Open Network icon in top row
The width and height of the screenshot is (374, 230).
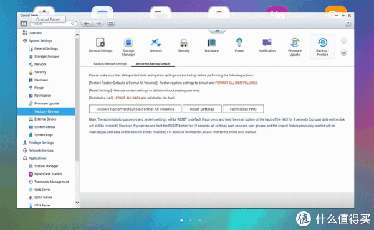[x=156, y=45]
